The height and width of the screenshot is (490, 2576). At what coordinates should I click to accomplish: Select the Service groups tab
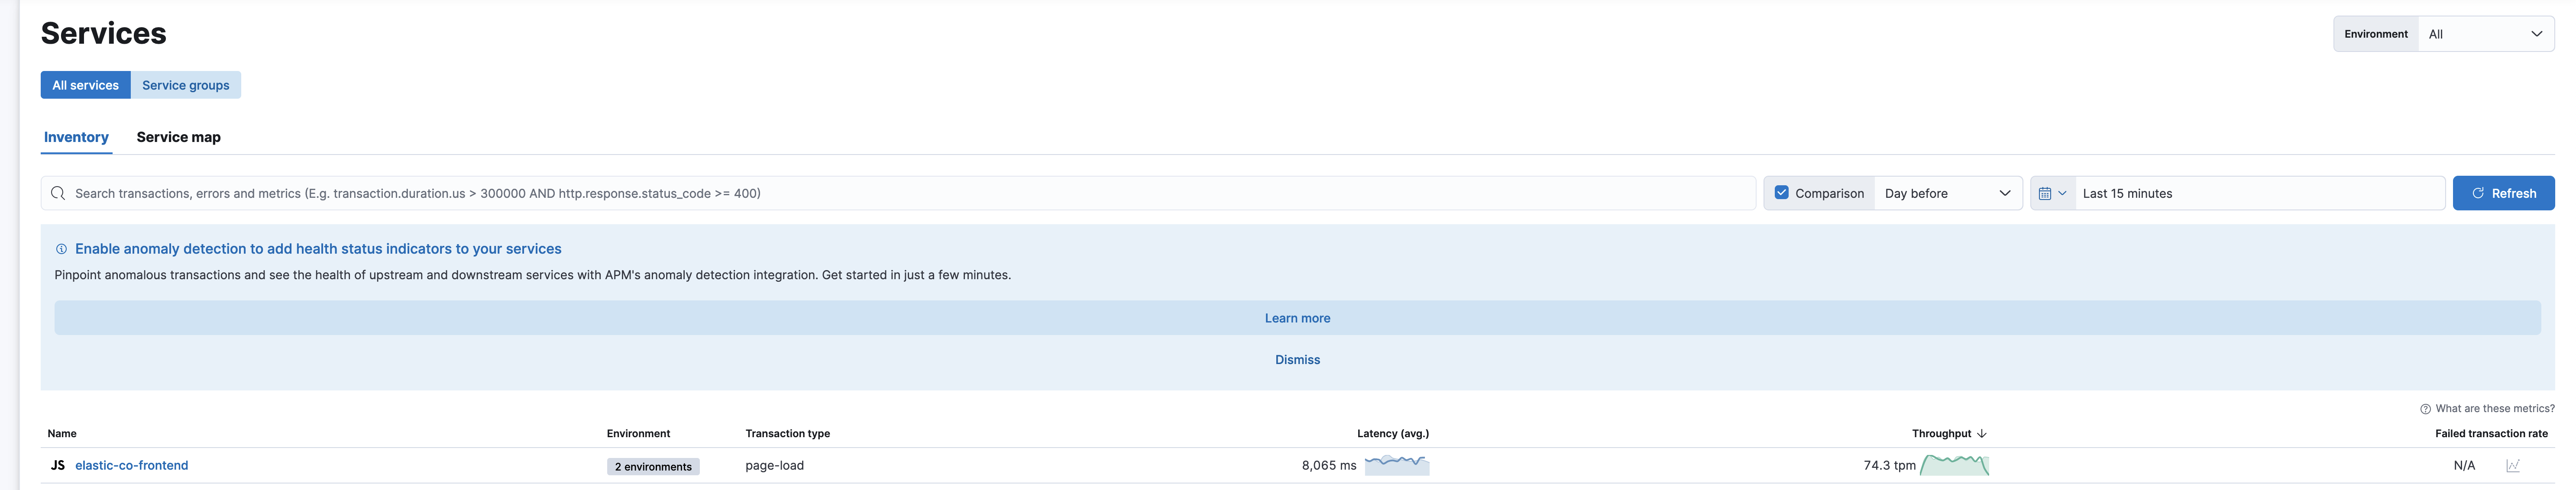pos(185,85)
